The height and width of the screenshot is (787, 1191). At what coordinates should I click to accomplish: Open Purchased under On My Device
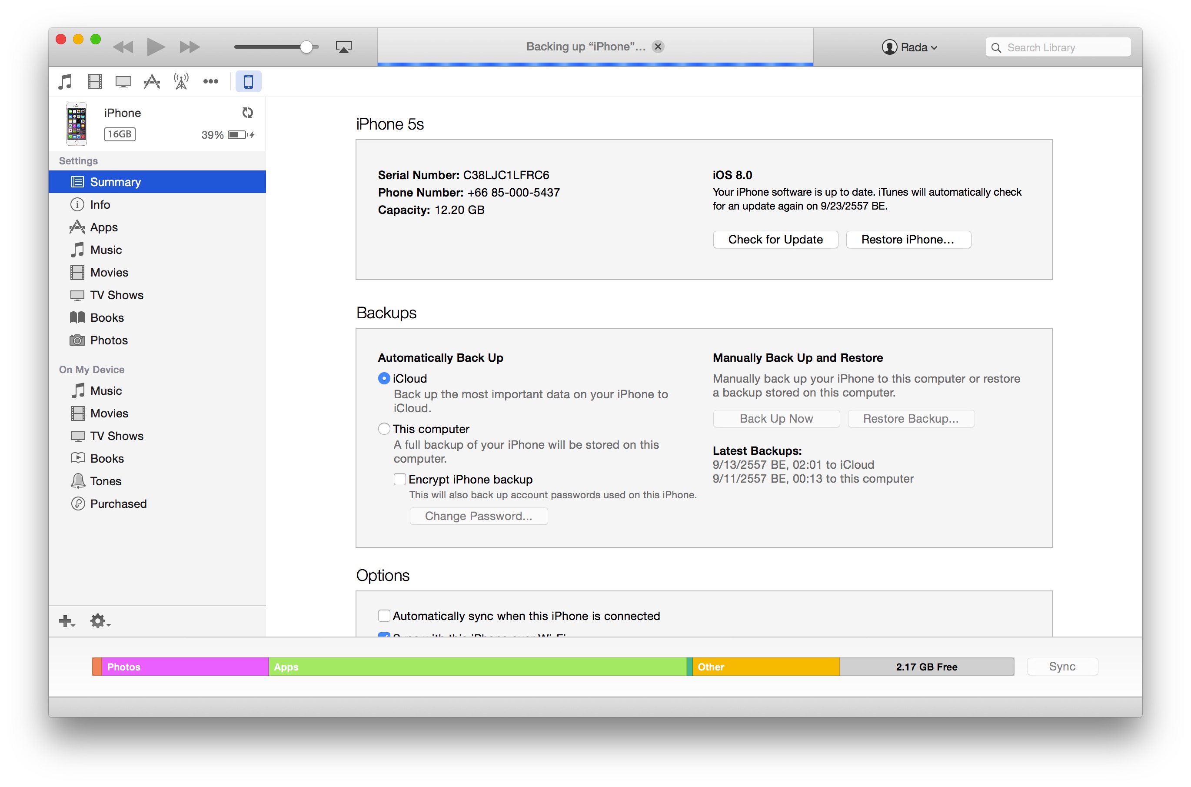coord(118,504)
